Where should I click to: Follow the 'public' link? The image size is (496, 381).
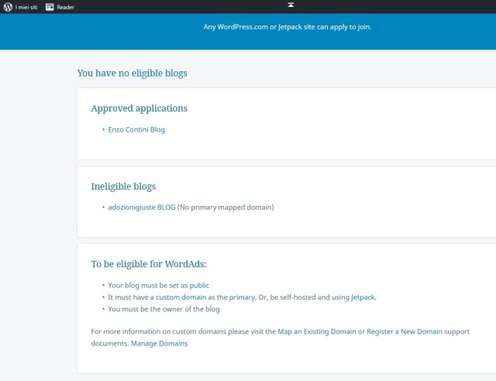pos(199,285)
